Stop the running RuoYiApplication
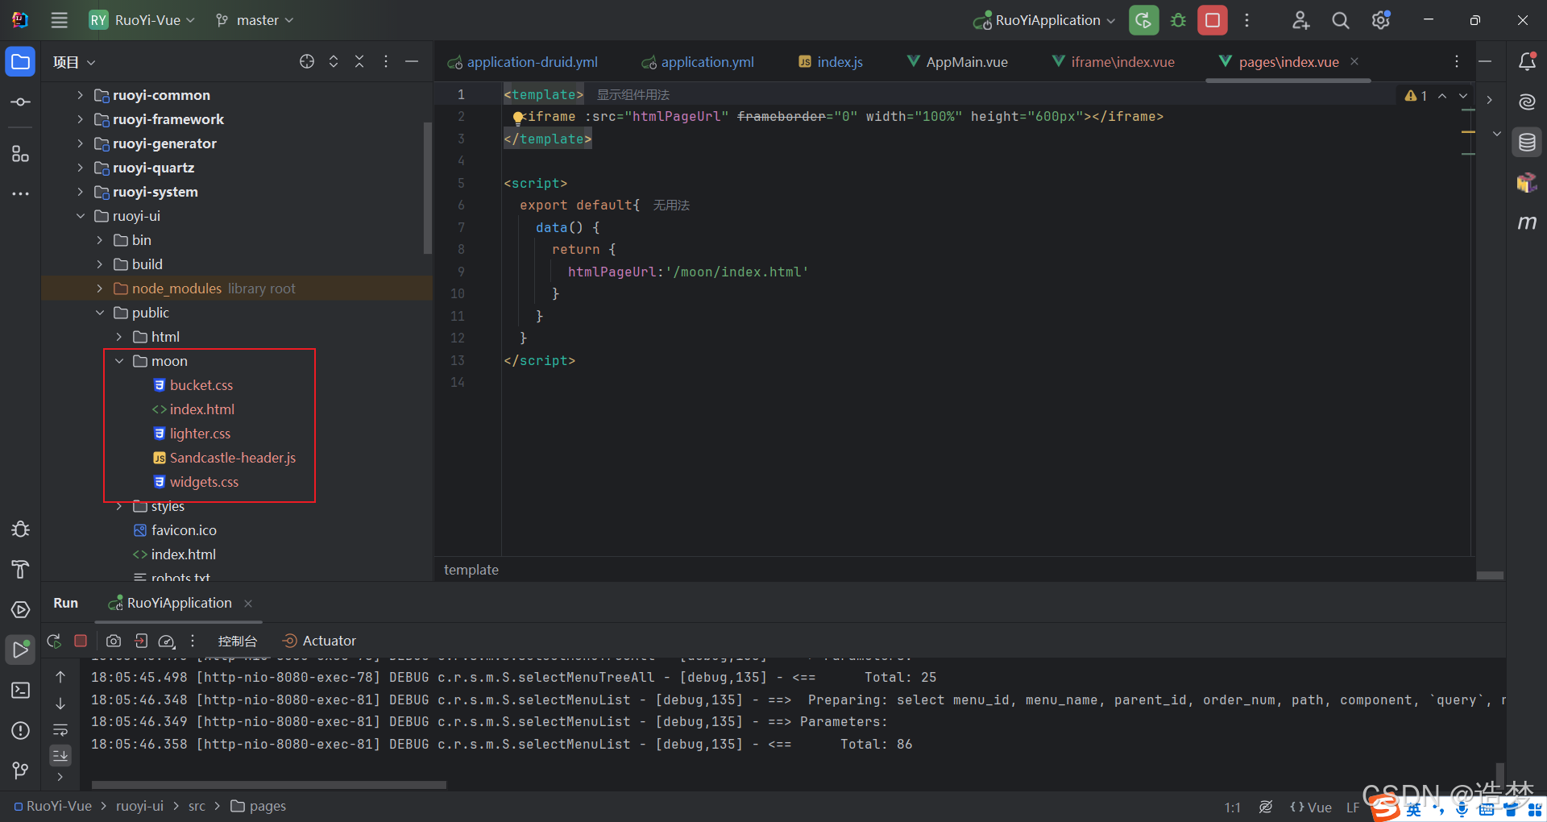 pos(1213,20)
